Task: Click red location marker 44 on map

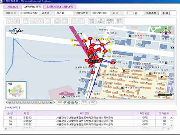Action: (113, 63)
